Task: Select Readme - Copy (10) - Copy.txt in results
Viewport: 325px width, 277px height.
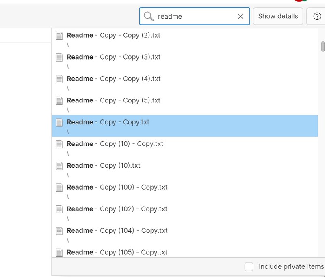Action: pyautogui.click(x=115, y=143)
